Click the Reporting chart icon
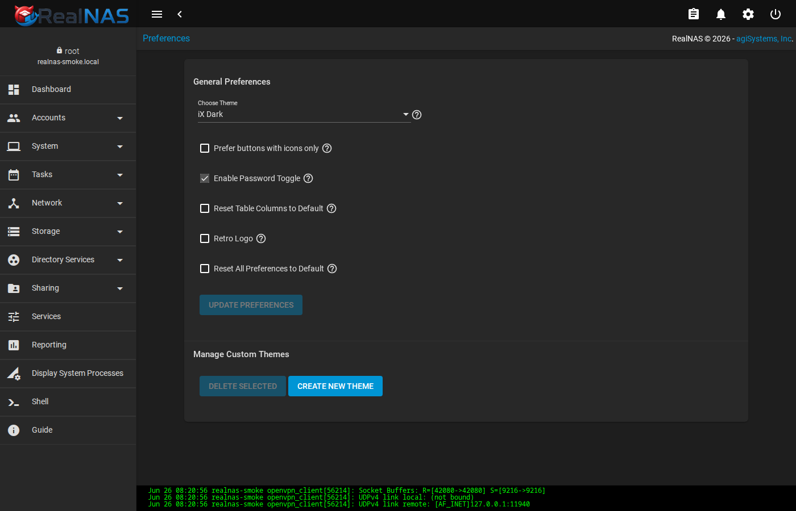 point(14,345)
